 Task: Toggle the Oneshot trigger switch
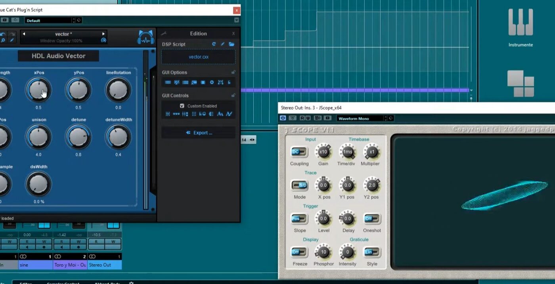click(x=372, y=219)
